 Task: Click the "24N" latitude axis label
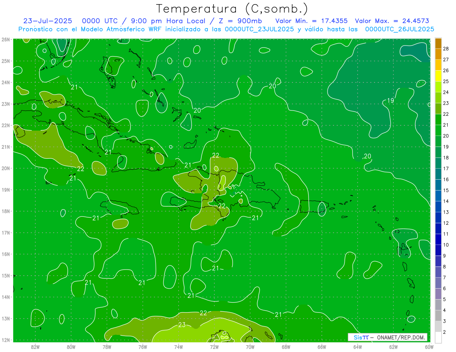pos(6,82)
